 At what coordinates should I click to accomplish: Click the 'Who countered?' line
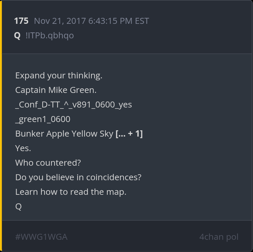(48, 163)
